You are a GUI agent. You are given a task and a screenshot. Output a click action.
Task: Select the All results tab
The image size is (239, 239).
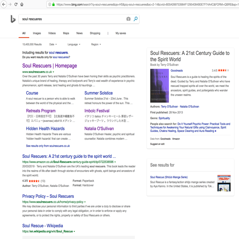[x=24, y=33]
